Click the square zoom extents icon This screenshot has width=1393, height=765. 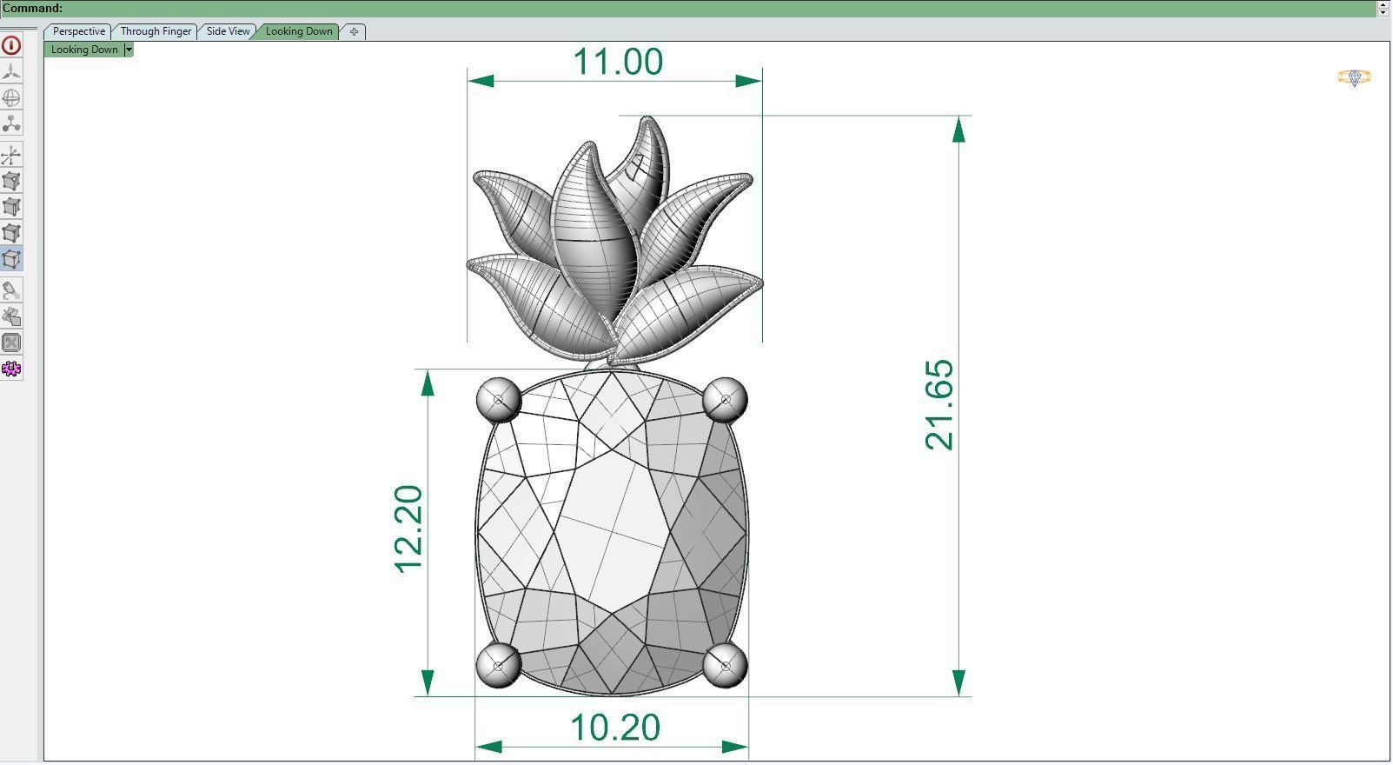pyautogui.click(x=11, y=343)
